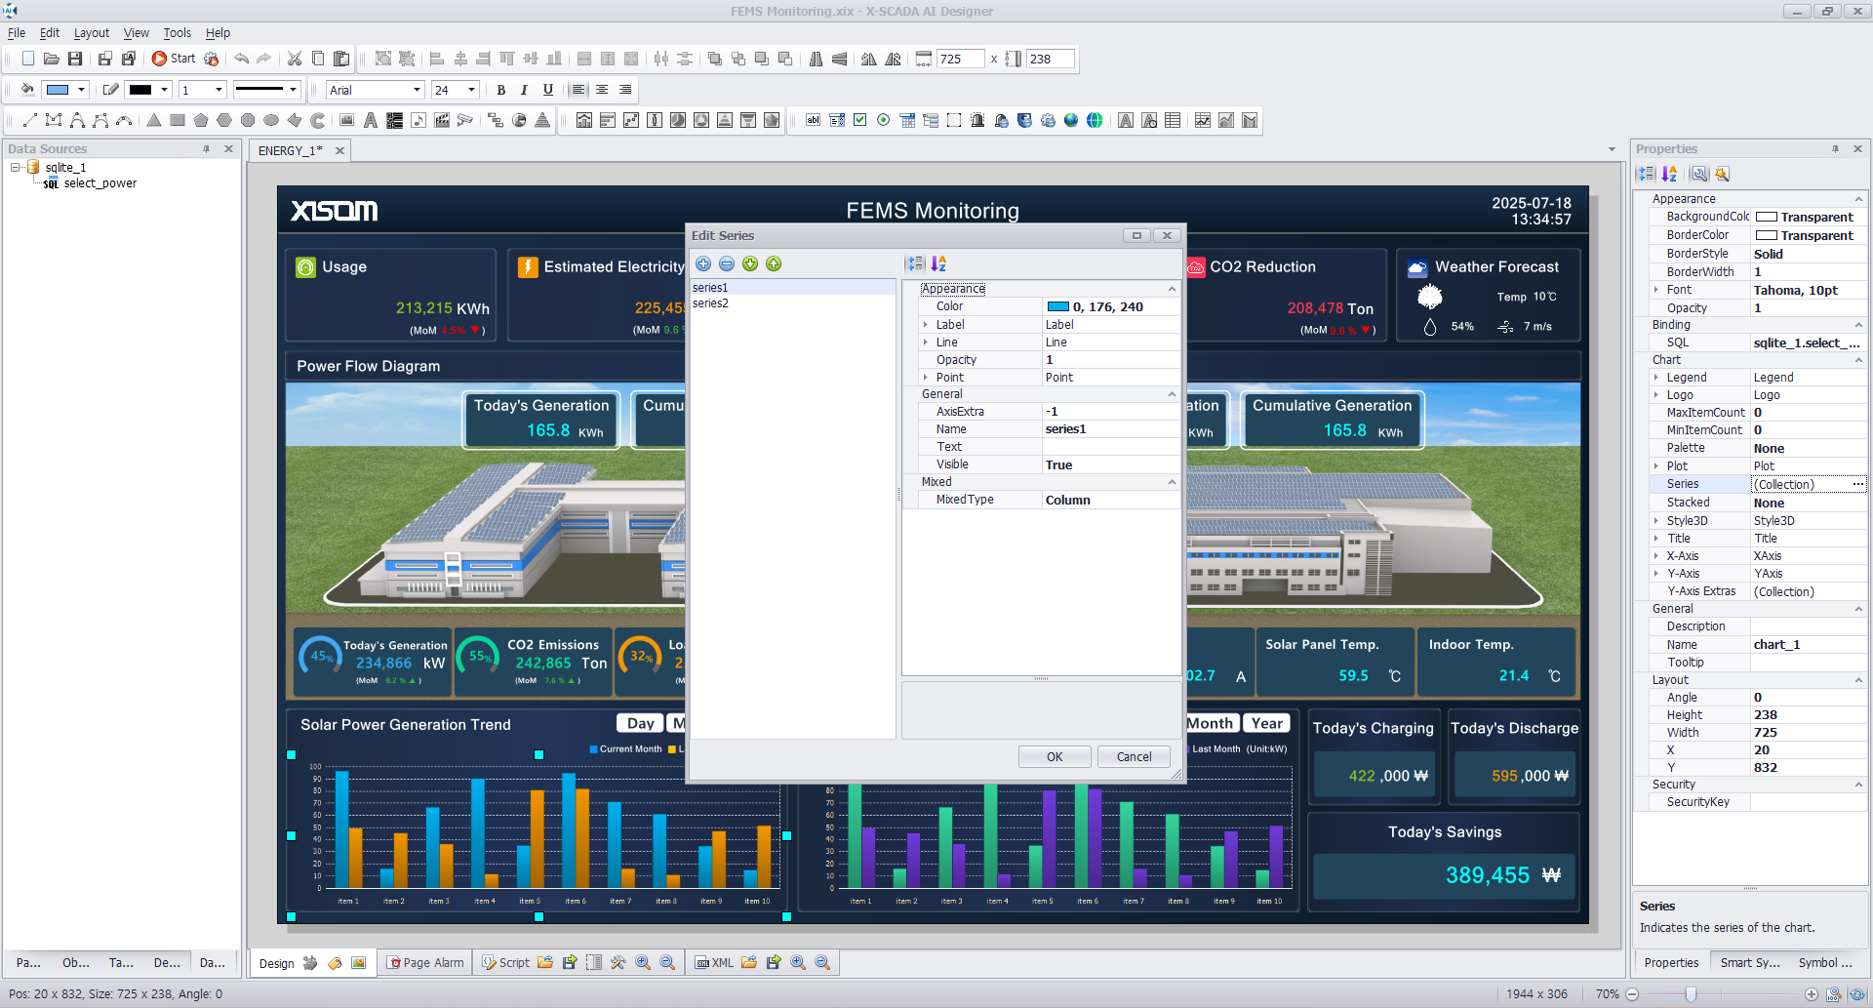Click alphabetical sort icon in Edit Series
The height and width of the screenshot is (1008, 1873).
pos(938,263)
